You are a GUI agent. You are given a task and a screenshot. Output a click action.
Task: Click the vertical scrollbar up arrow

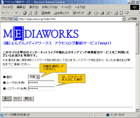(137, 24)
